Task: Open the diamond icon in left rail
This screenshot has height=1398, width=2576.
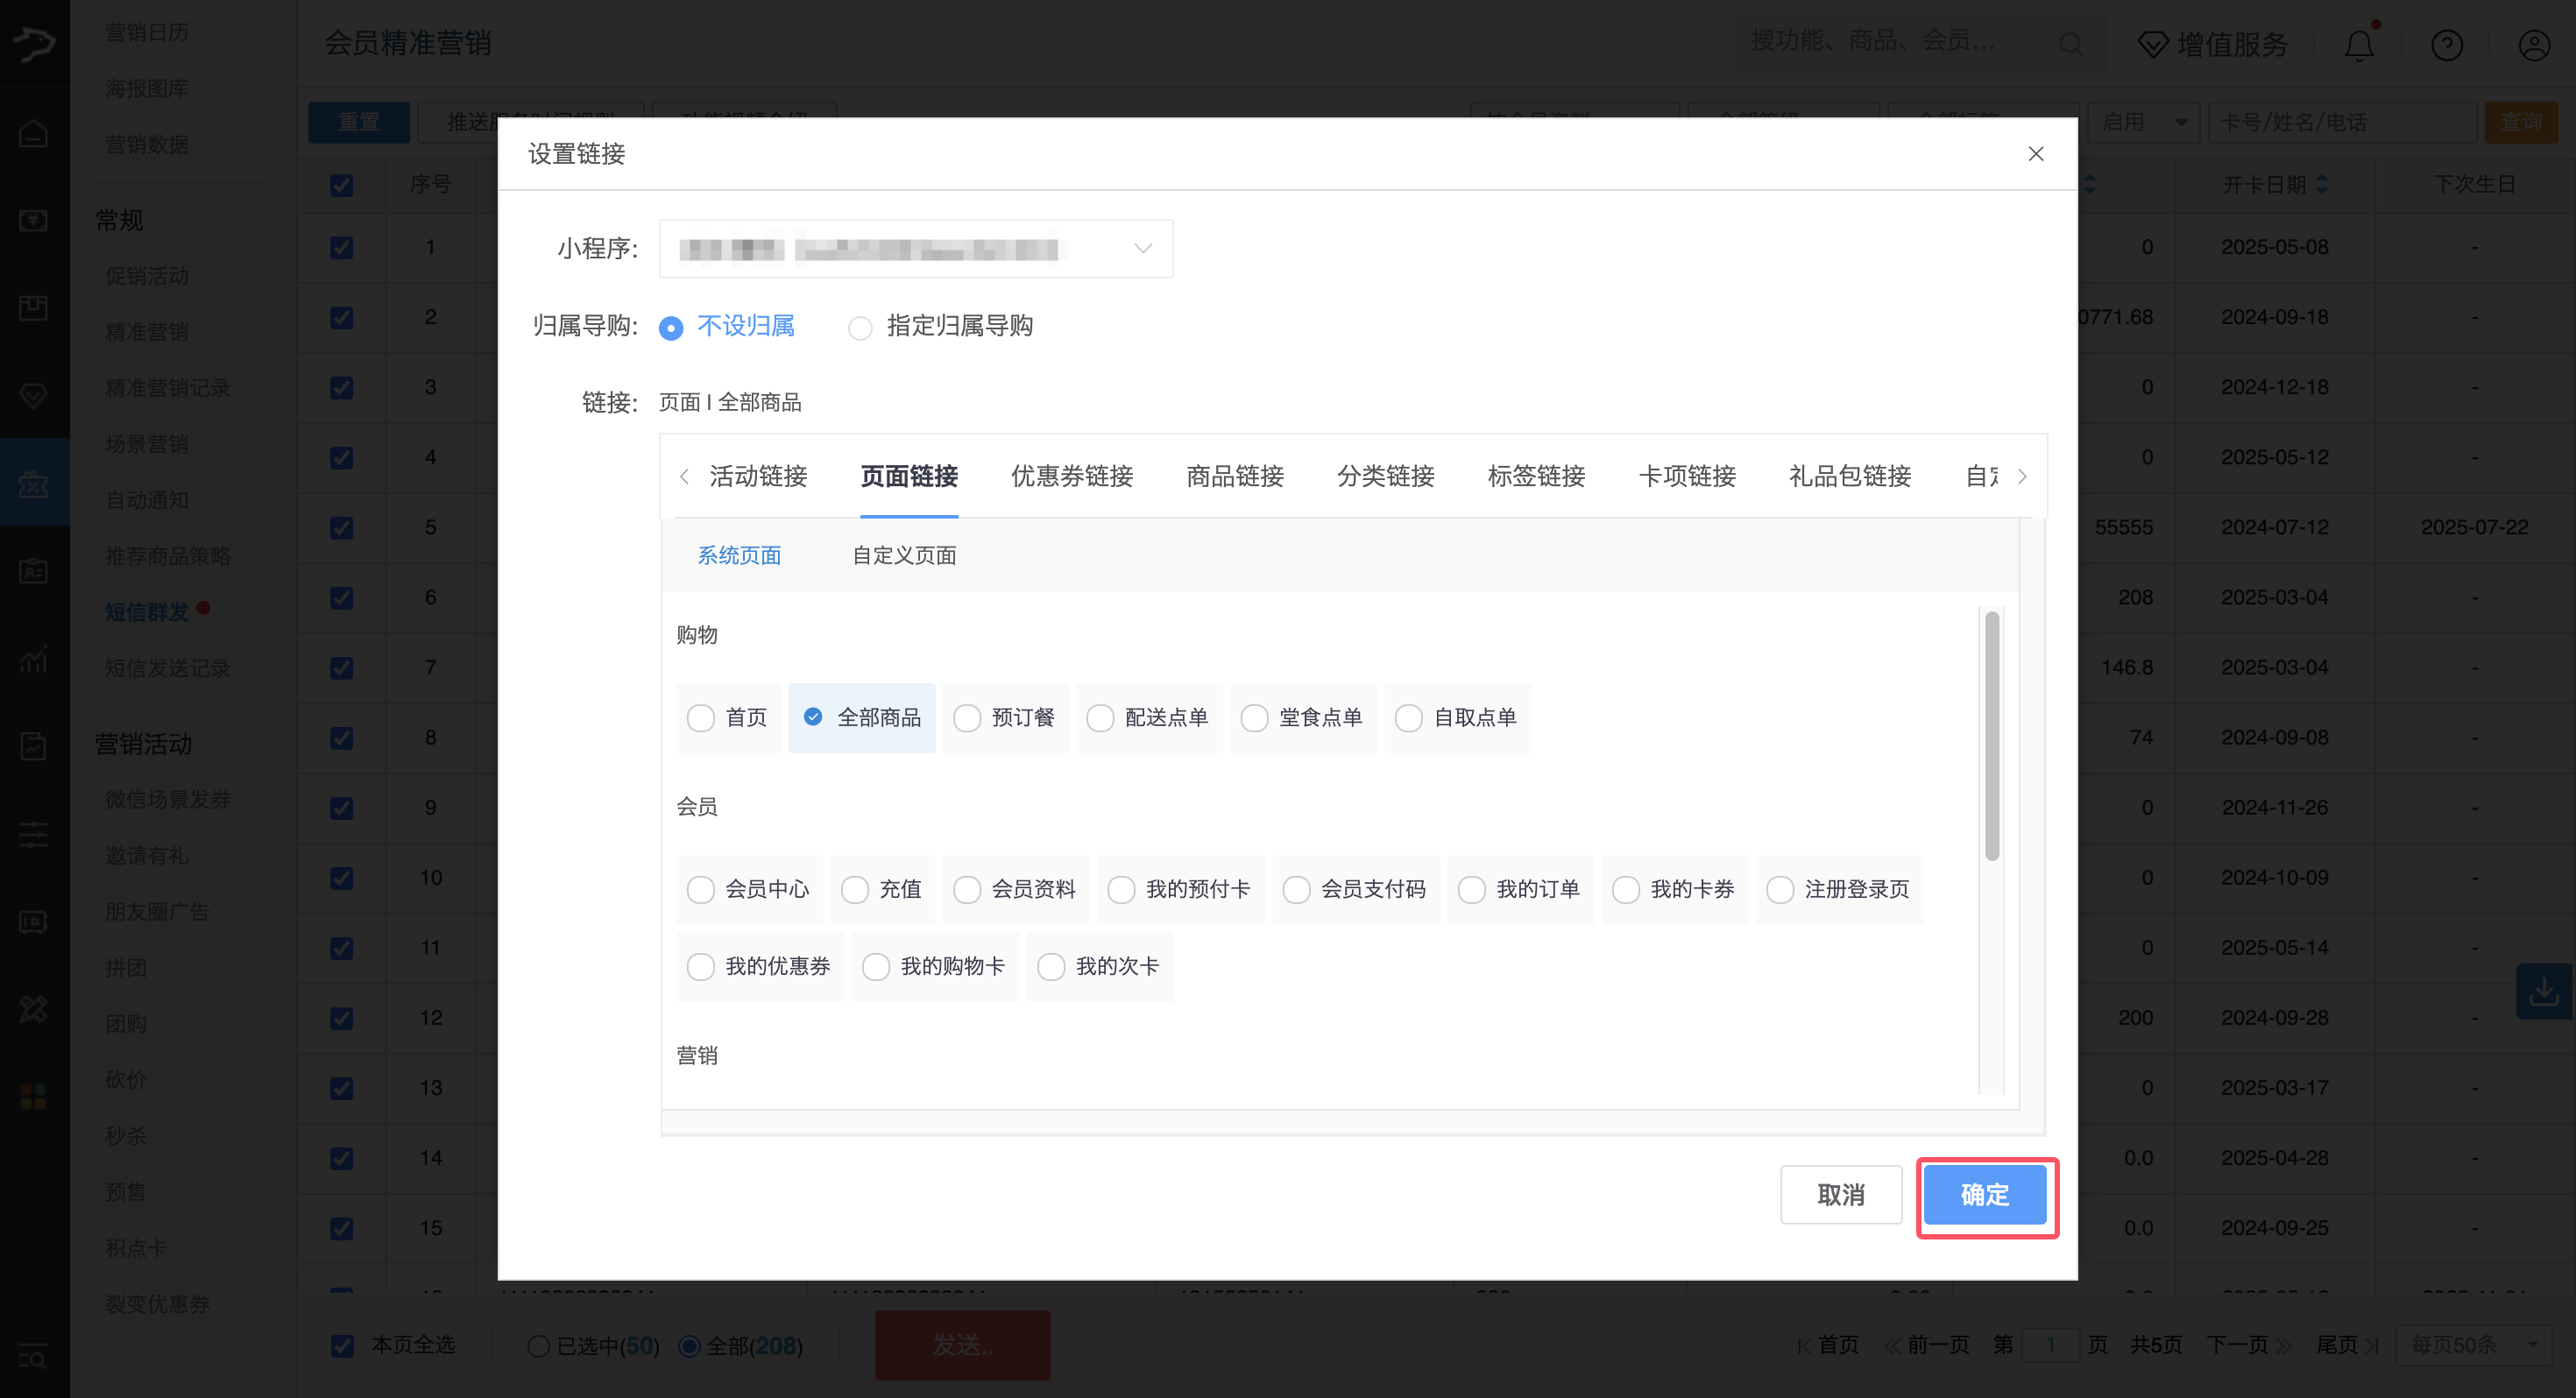Action: pos(34,396)
